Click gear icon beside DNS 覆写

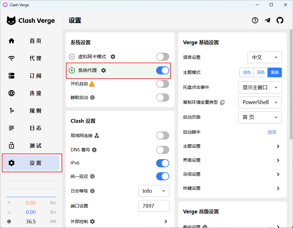coord(94,150)
